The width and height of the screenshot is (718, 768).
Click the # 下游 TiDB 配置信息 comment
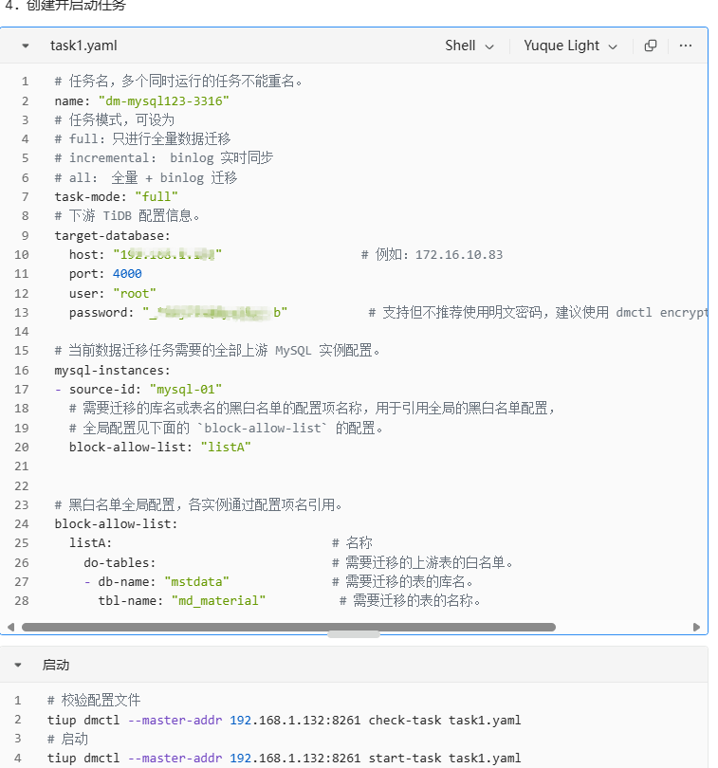click(x=127, y=215)
